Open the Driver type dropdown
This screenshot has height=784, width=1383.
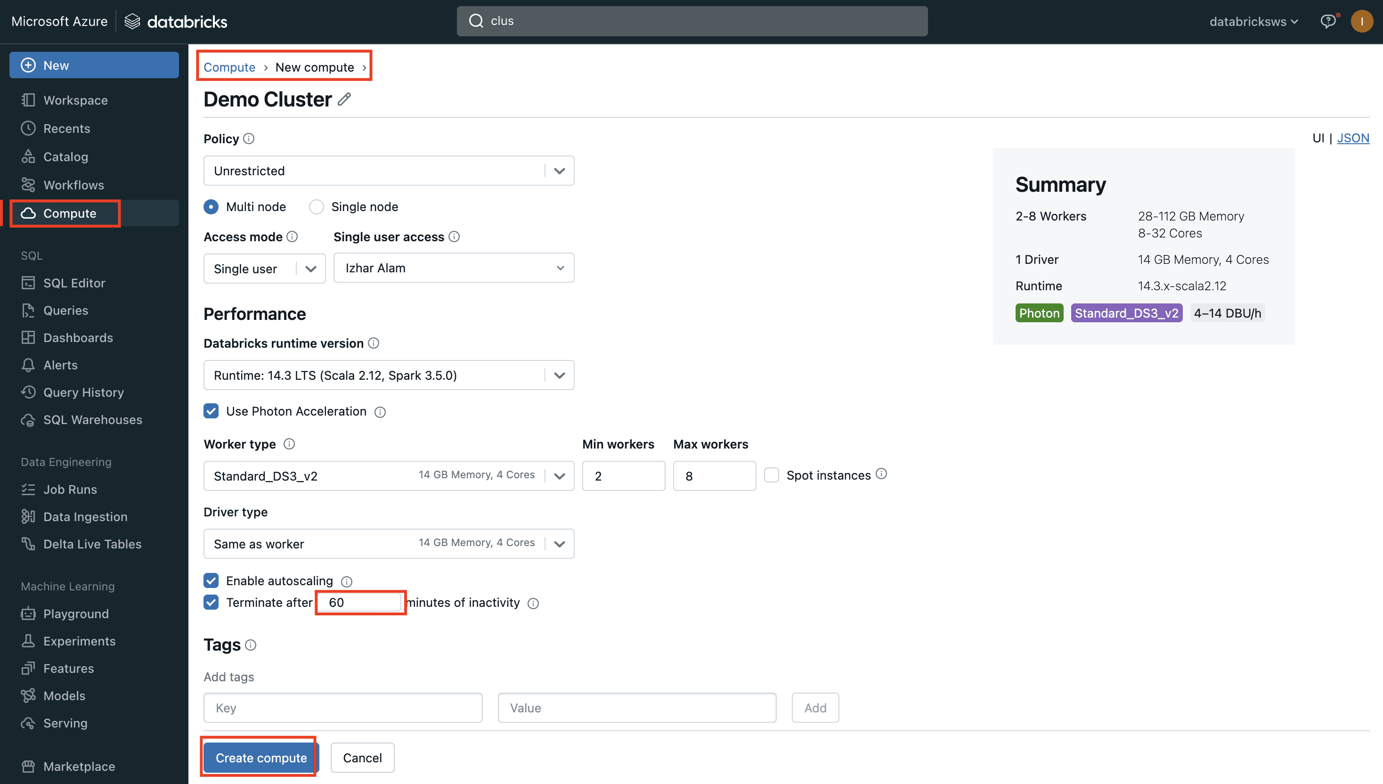click(389, 544)
